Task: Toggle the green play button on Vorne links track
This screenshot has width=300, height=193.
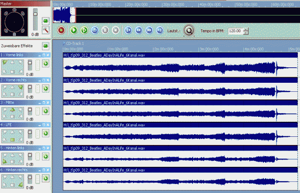Action: click(x=45, y=63)
